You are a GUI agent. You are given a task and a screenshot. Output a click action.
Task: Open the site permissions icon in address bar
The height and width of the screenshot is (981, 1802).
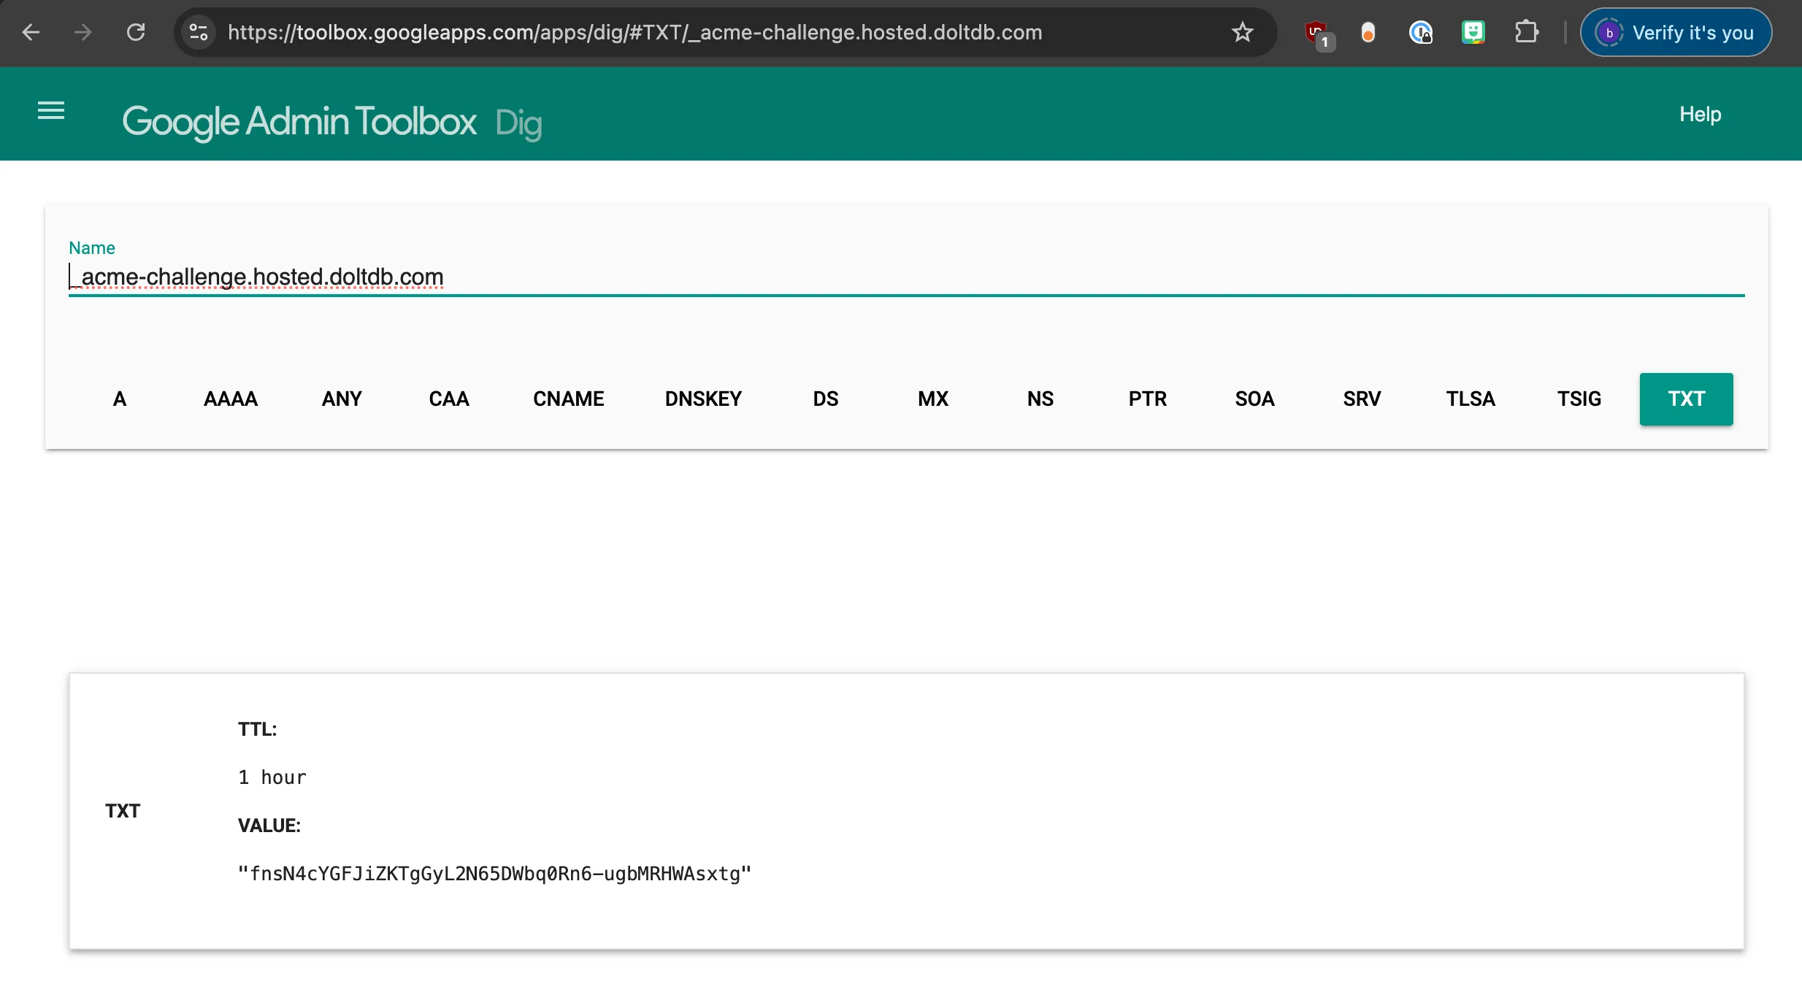click(197, 32)
